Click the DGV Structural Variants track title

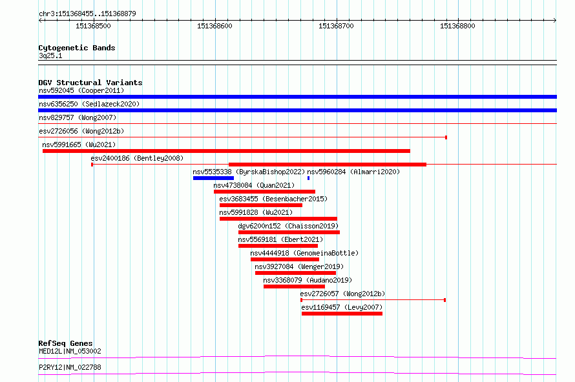[90, 83]
